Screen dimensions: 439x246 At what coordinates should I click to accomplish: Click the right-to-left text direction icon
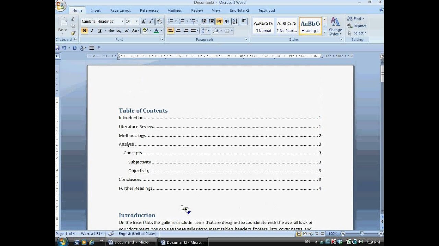click(x=227, y=21)
